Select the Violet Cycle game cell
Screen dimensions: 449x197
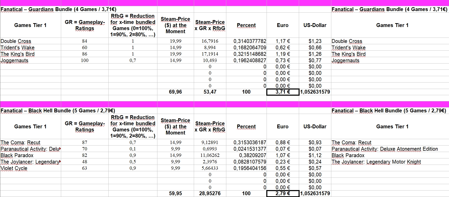(14, 168)
